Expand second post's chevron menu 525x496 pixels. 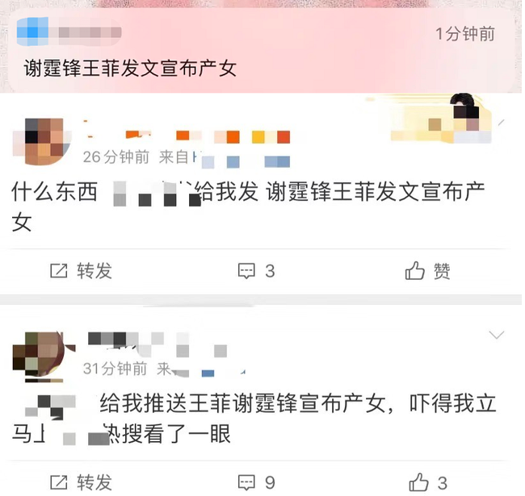pyautogui.click(x=497, y=335)
